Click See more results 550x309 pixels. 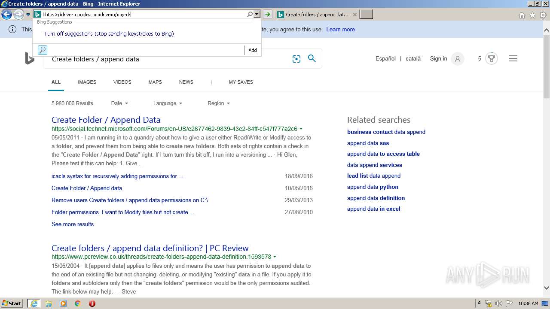click(x=73, y=224)
